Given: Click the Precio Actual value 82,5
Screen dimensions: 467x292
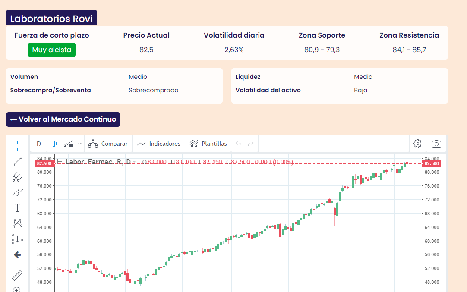Looking at the screenshot, I should (x=146, y=50).
